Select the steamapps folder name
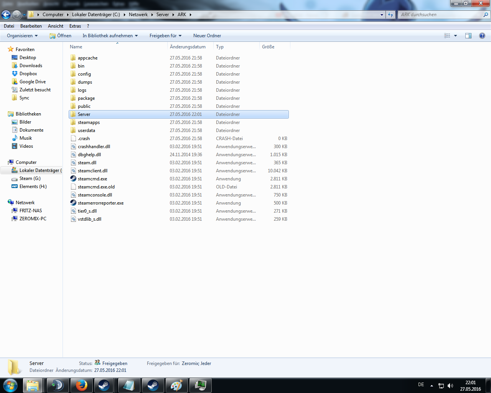Screen dimensions: 491x393 tap(89, 122)
